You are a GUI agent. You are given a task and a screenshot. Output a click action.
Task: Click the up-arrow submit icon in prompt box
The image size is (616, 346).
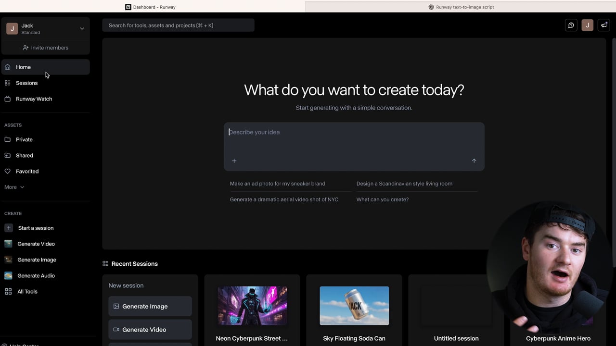coord(474,161)
